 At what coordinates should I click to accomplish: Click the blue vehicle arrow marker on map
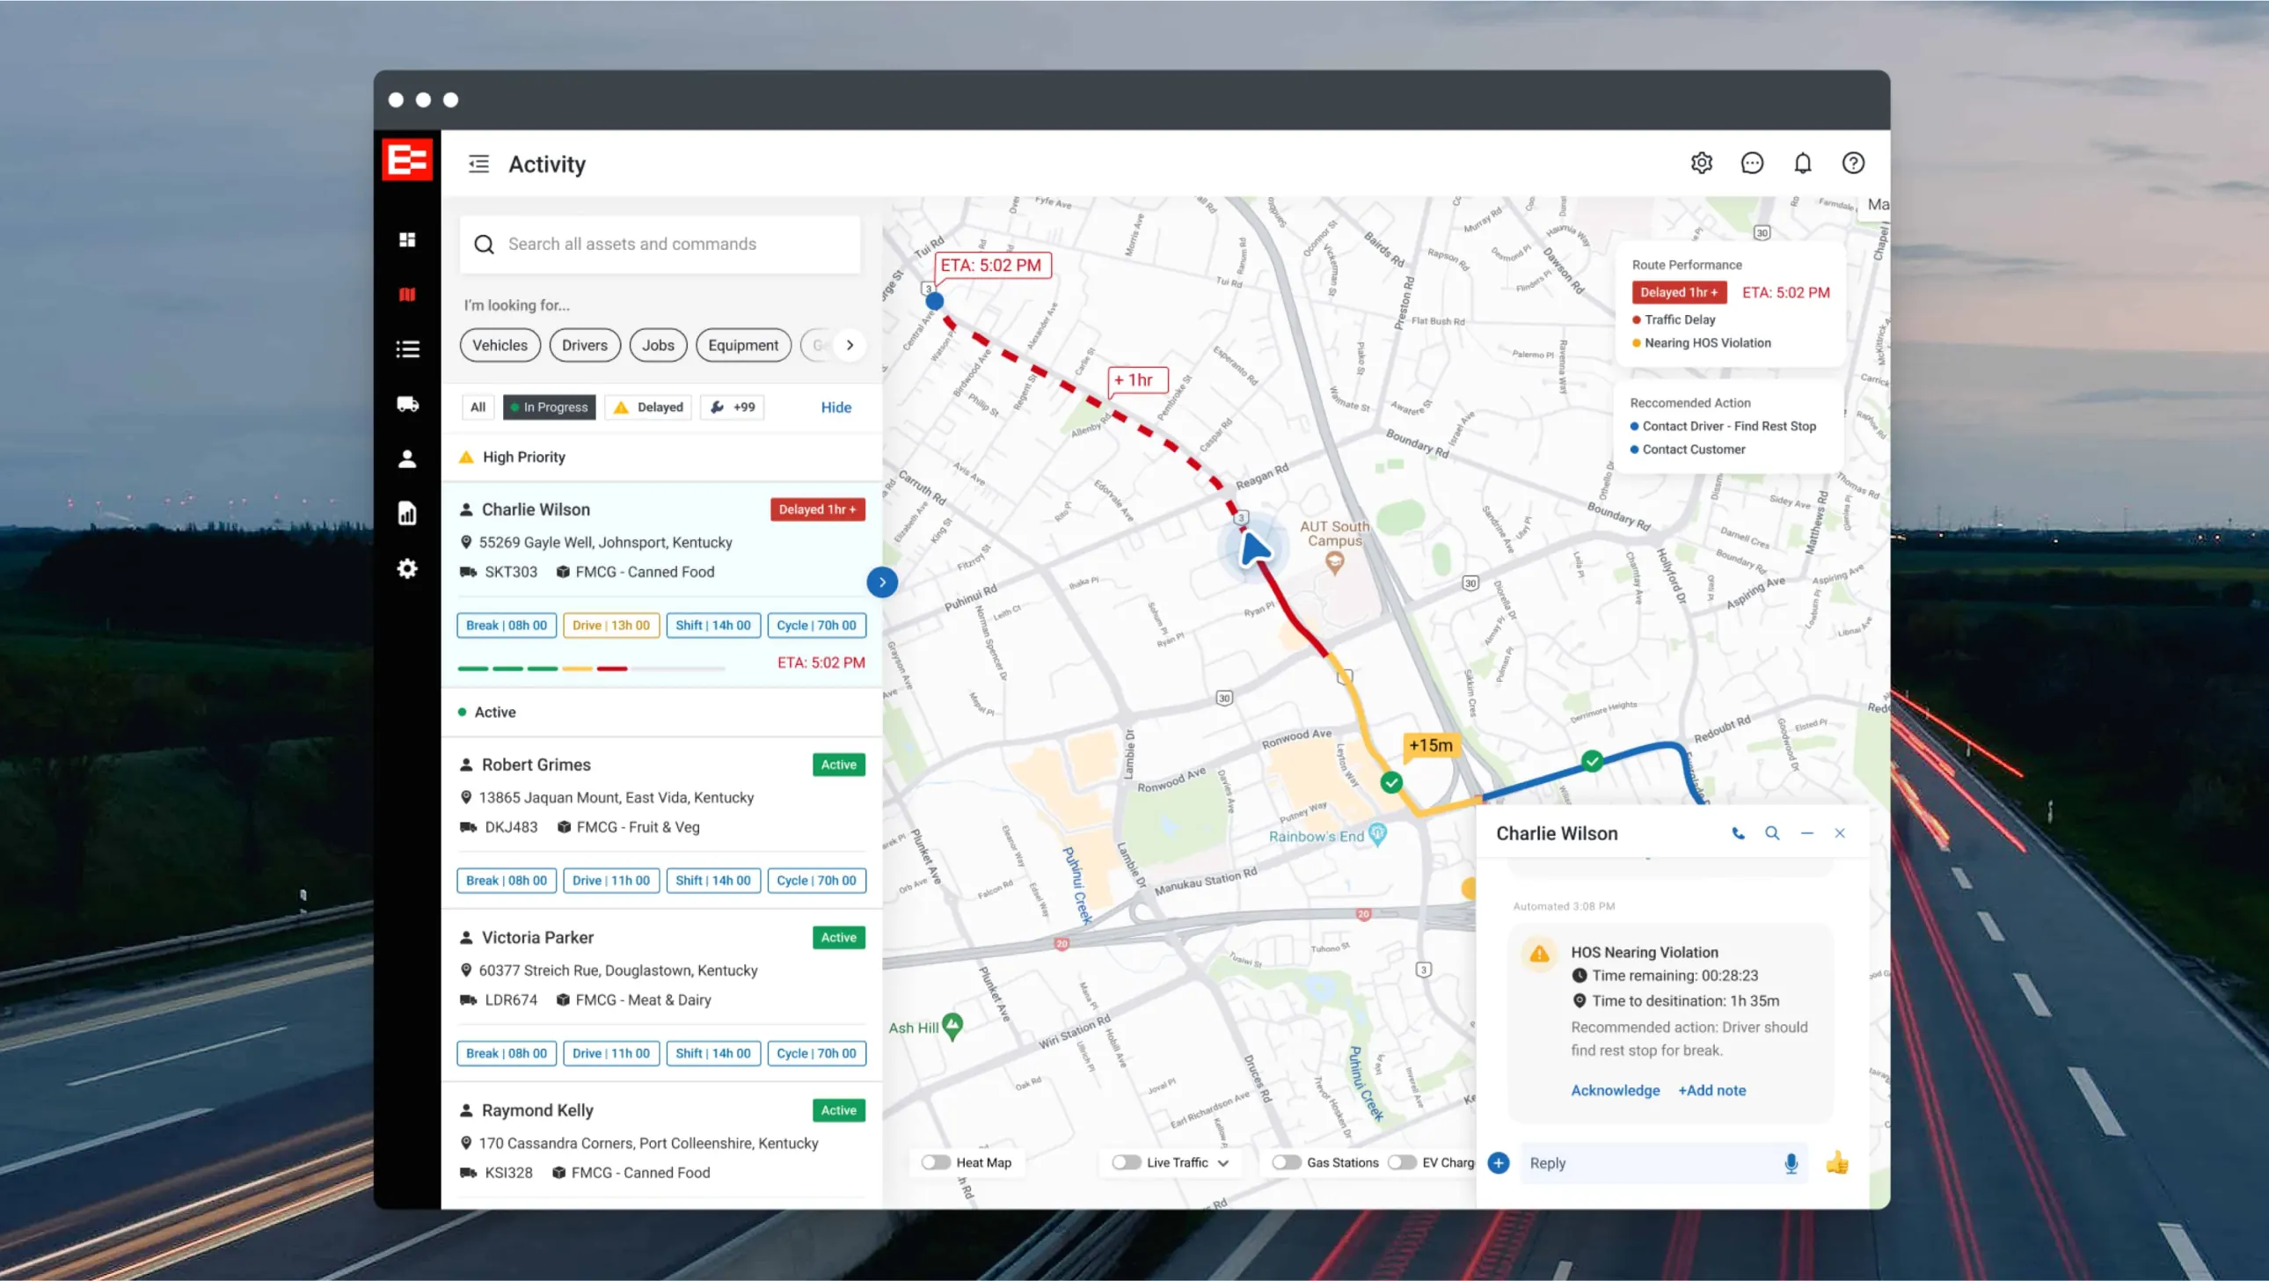[x=1253, y=549]
